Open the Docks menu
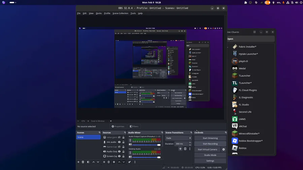 point(99,13)
